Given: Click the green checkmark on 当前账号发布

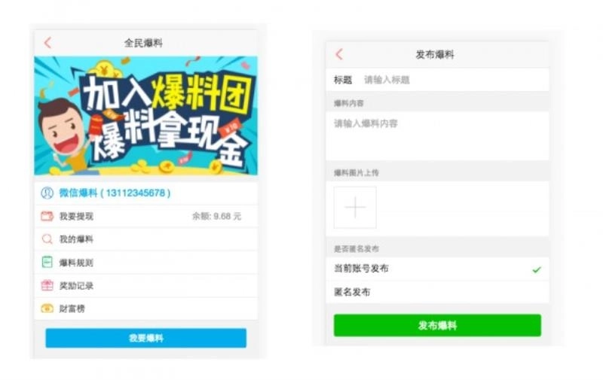Looking at the screenshot, I should pos(537,269).
